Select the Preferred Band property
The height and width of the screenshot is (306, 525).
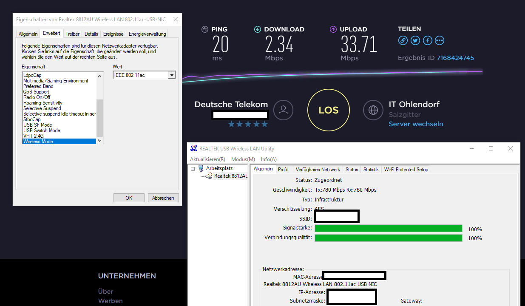(x=59, y=86)
